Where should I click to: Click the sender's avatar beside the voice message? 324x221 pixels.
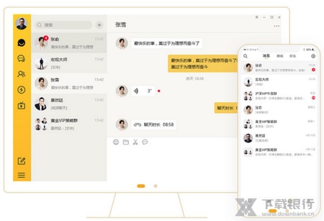click(122, 91)
